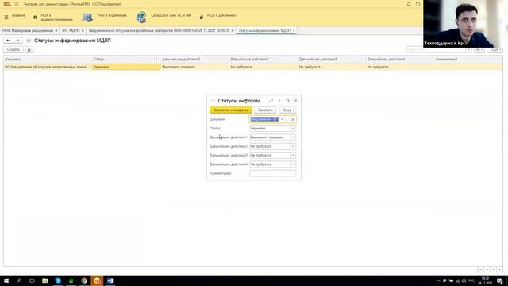
Task: Open the history clock icon in title bar
Action: coord(418,4)
